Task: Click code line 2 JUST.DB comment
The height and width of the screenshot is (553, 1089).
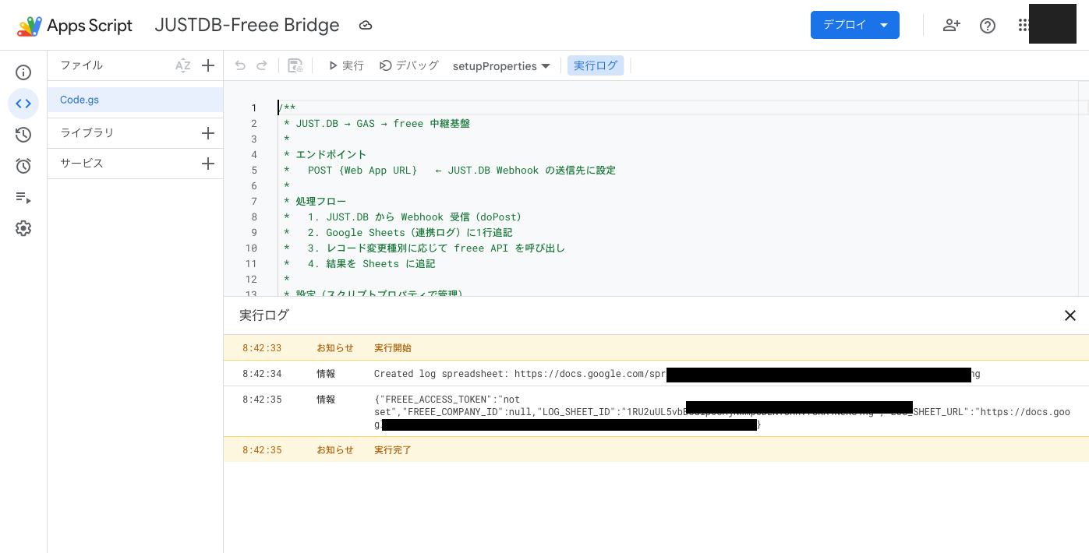Action: pyautogui.click(x=377, y=123)
